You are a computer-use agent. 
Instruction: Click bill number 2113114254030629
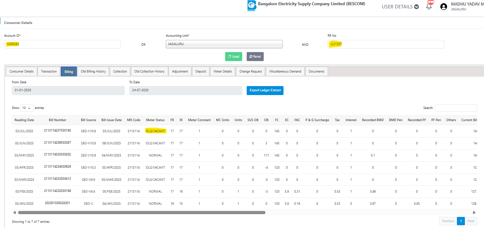point(57,167)
